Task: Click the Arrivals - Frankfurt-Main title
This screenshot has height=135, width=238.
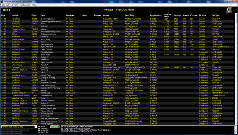Action: (x=119, y=10)
